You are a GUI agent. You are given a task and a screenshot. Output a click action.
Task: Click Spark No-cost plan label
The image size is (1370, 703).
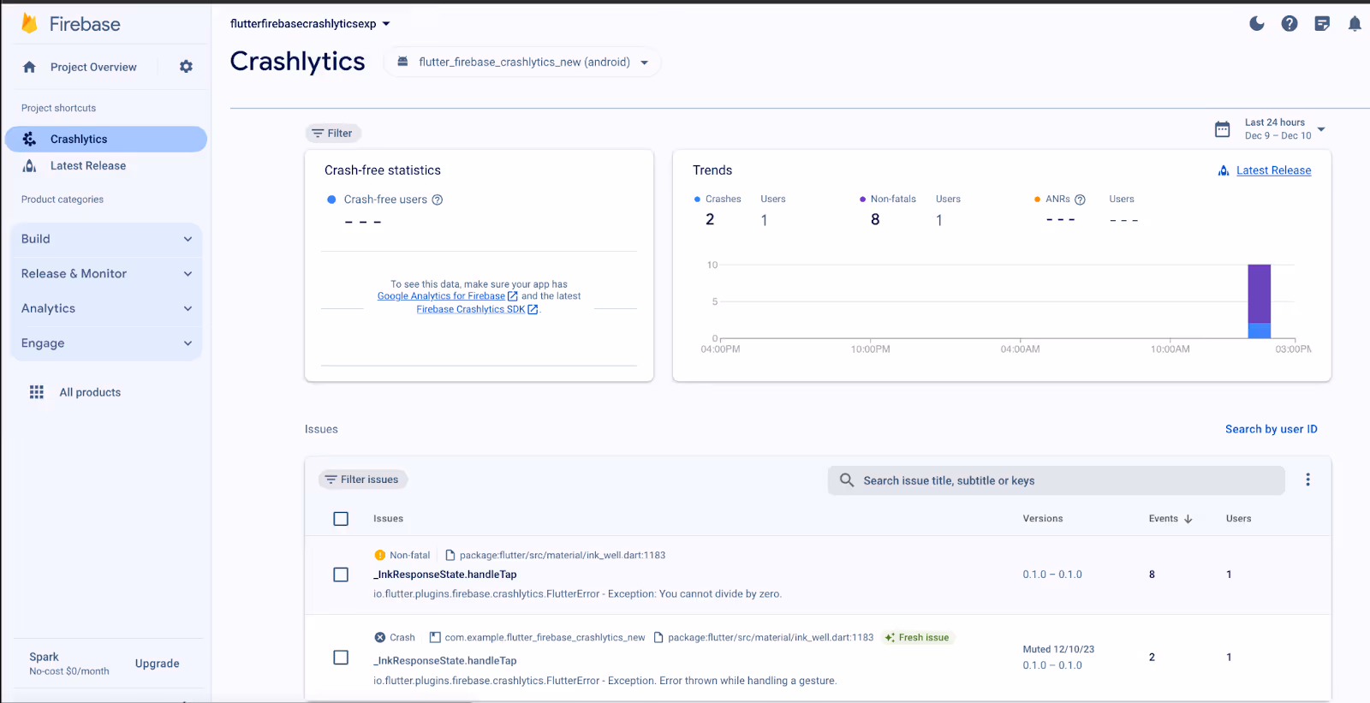(x=68, y=664)
